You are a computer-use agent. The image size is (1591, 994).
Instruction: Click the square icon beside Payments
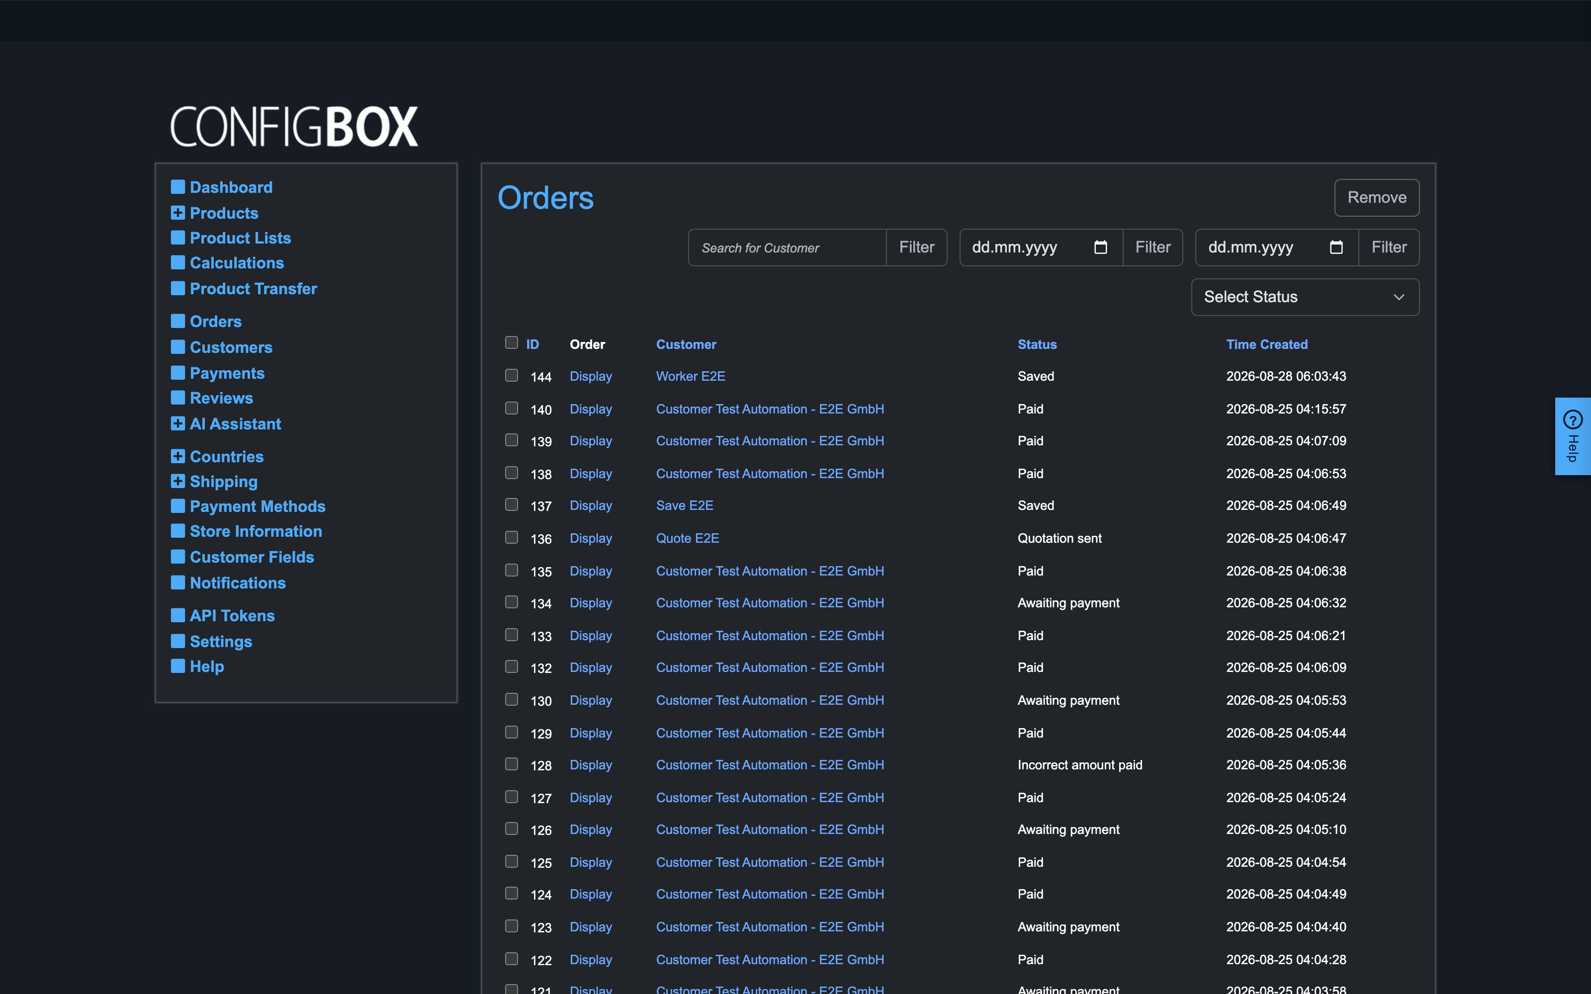tap(177, 373)
